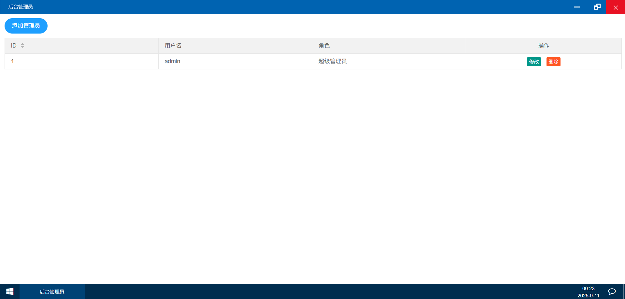Image resolution: width=625 pixels, height=299 pixels.
Task: Click the 添加管理员 button
Action: coord(26,26)
